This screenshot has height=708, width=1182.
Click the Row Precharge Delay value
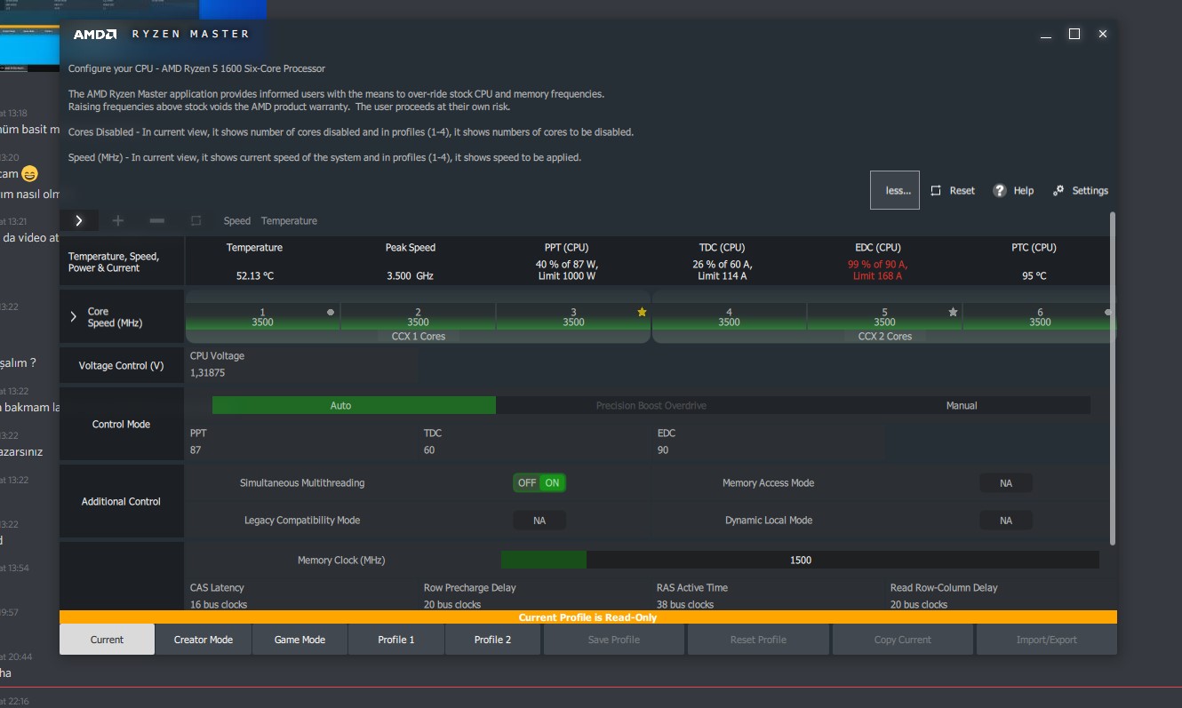pos(452,604)
